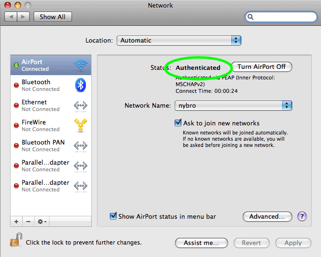The image size is (321, 257).
Task: Click the yellow FireWire icon
Action: pyautogui.click(x=81, y=125)
